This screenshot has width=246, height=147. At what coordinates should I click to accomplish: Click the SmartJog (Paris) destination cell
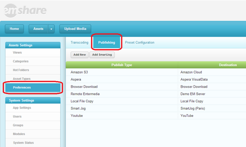193,108
